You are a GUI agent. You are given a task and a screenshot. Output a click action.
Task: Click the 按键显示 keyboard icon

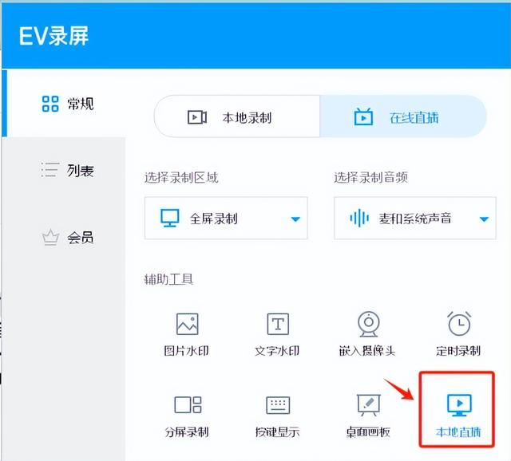click(278, 405)
